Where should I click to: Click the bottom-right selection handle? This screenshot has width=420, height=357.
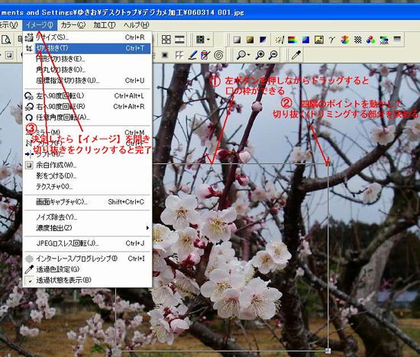click(x=328, y=350)
